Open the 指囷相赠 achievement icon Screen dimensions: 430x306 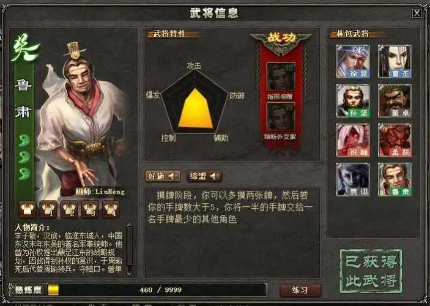click(281, 77)
